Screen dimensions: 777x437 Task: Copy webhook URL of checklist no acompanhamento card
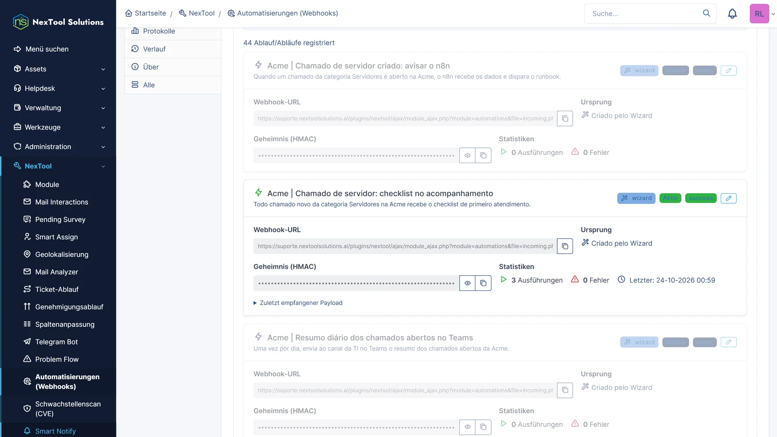[565, 246]
